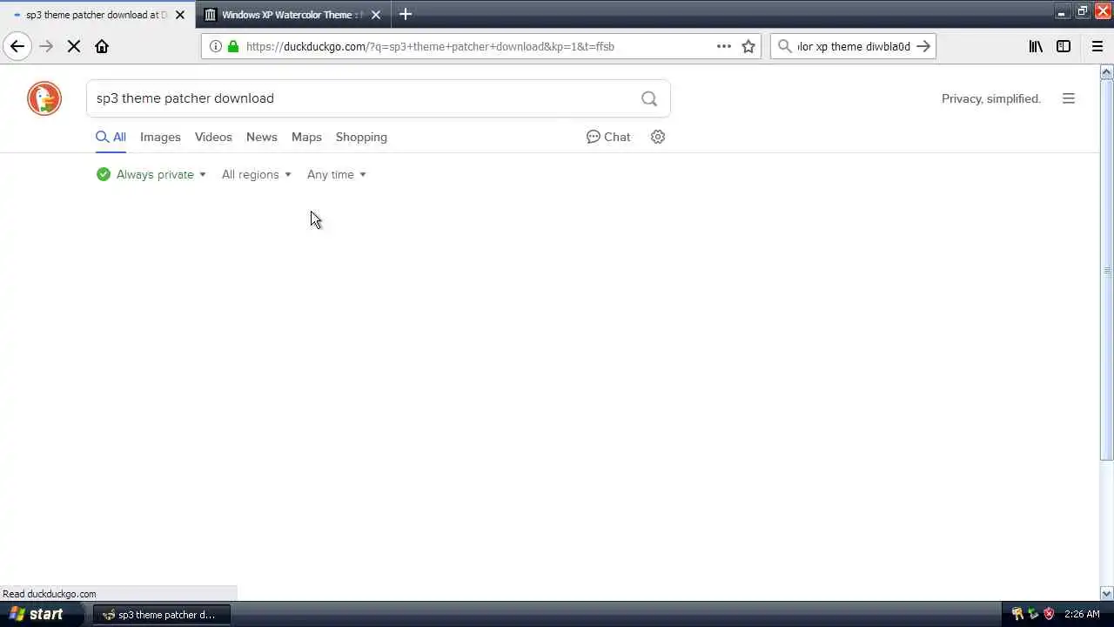Switch to the Maps results tab
Image resolution: width=1114 pixels, height=627 pixels.
click(306, 137)
